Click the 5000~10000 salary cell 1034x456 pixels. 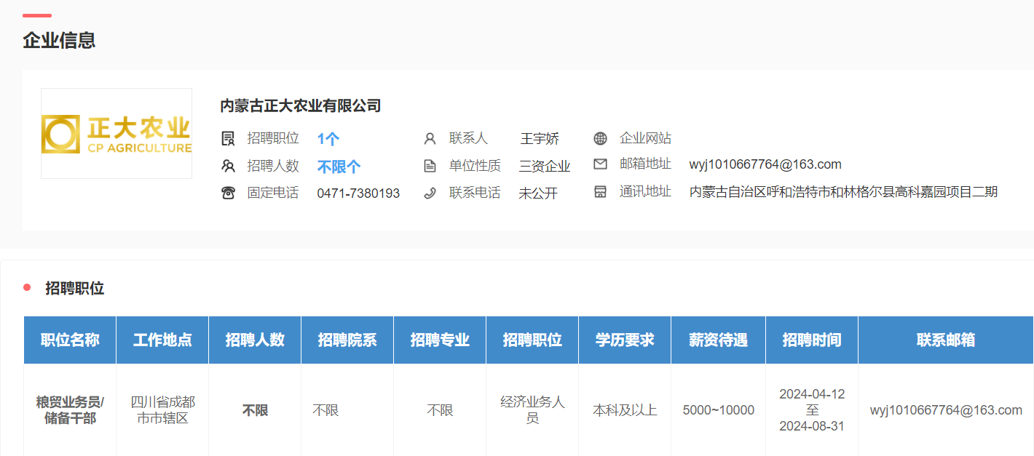[718, 410]
